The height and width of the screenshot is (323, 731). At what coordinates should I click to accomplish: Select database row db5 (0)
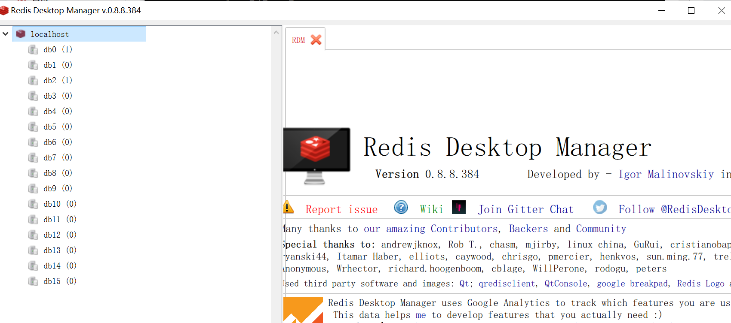click(x=58, y=127)
